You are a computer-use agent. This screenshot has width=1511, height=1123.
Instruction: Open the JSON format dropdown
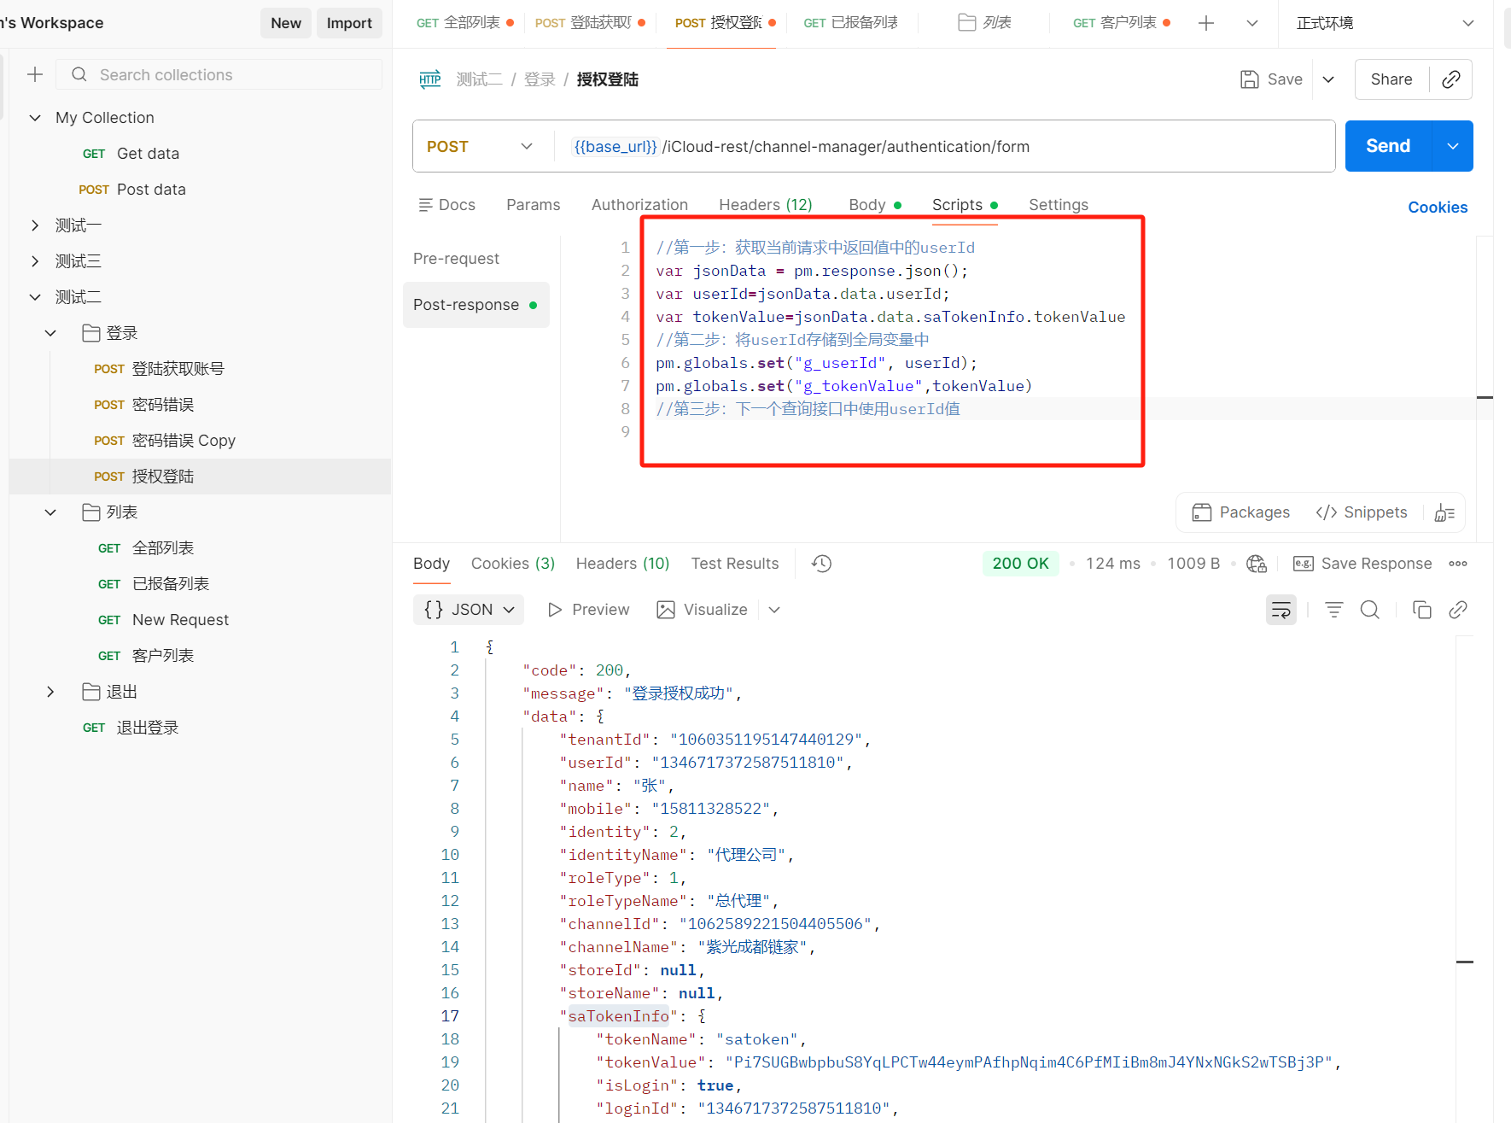pyautogui.click(x=469, y=610)
